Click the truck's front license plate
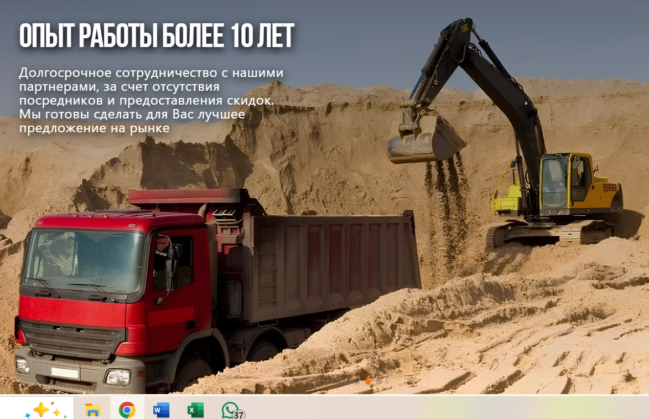Screen dimensions: 649x419 click(x=65, y=373)
